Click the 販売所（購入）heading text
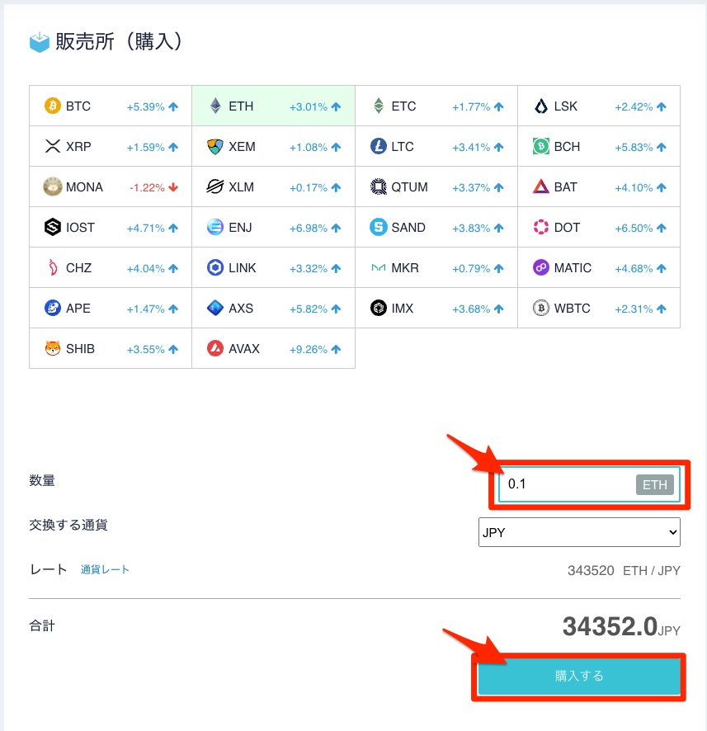 click(118, 41)
